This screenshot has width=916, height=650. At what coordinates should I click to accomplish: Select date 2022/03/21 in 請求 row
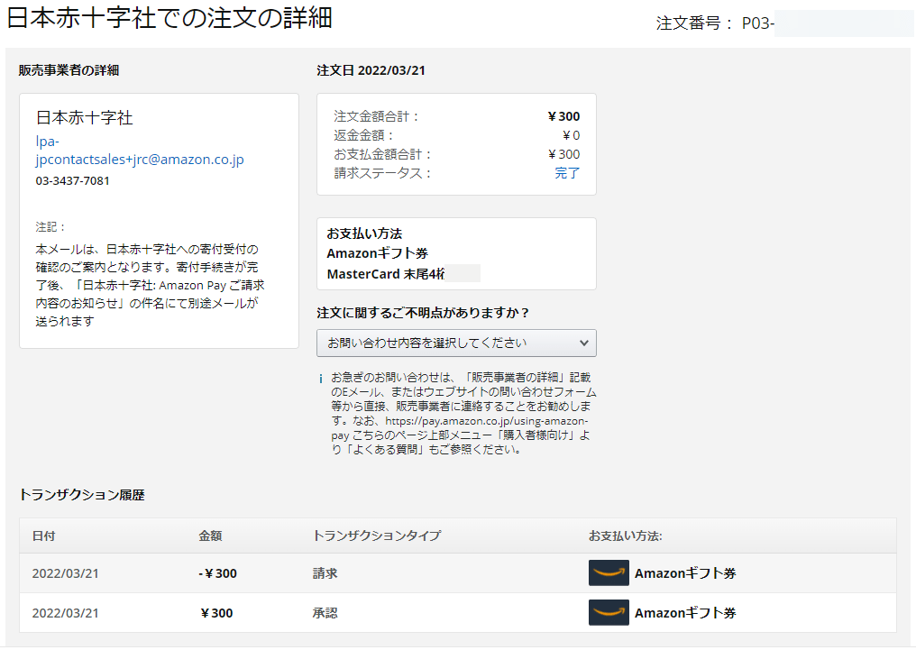(x=66, y=573)
